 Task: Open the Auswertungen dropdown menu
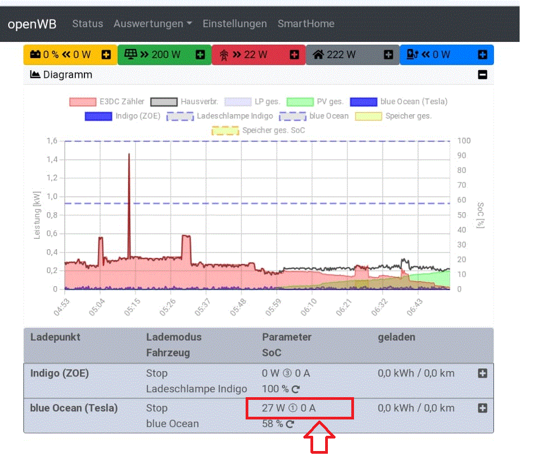pyautogui.click(x=152, y=24)
